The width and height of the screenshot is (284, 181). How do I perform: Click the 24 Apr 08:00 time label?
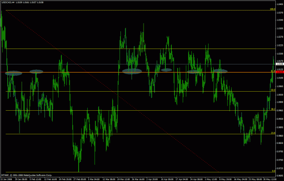(x=196, y=179)
